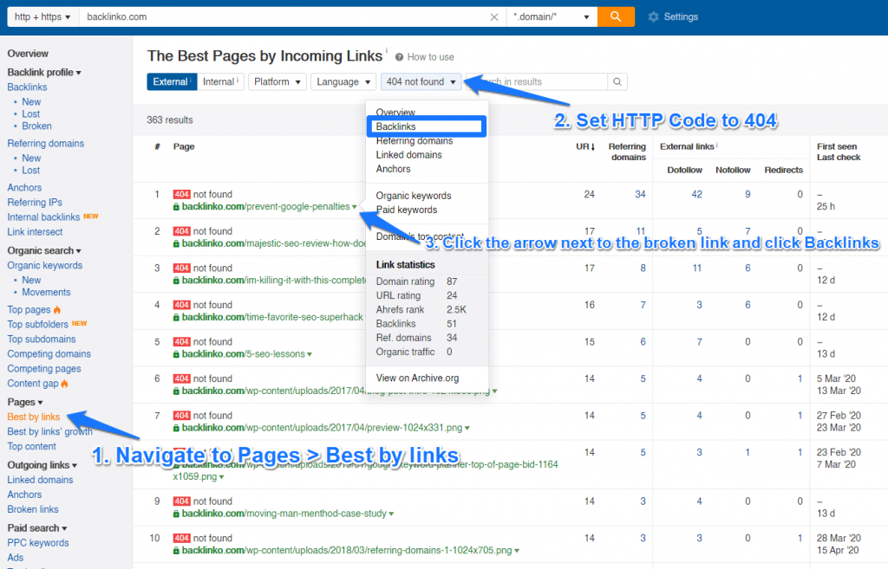The image size is (888, 569).
Task: Open Internal backlinks in the sidebar
Action: pos(43,217)
